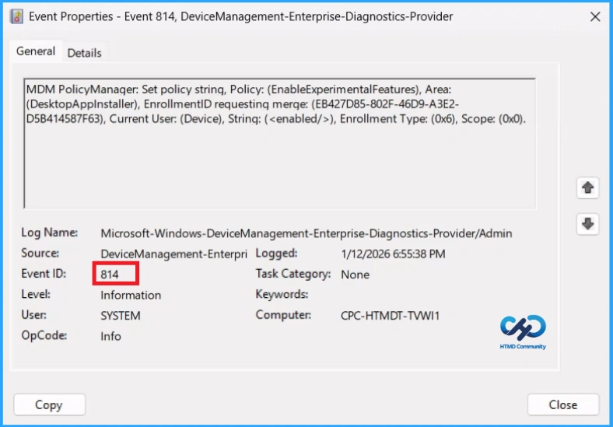This screenshot has width=613, height=427.
Task: Select the Task Category value None
Action: (x=355, y=275)
